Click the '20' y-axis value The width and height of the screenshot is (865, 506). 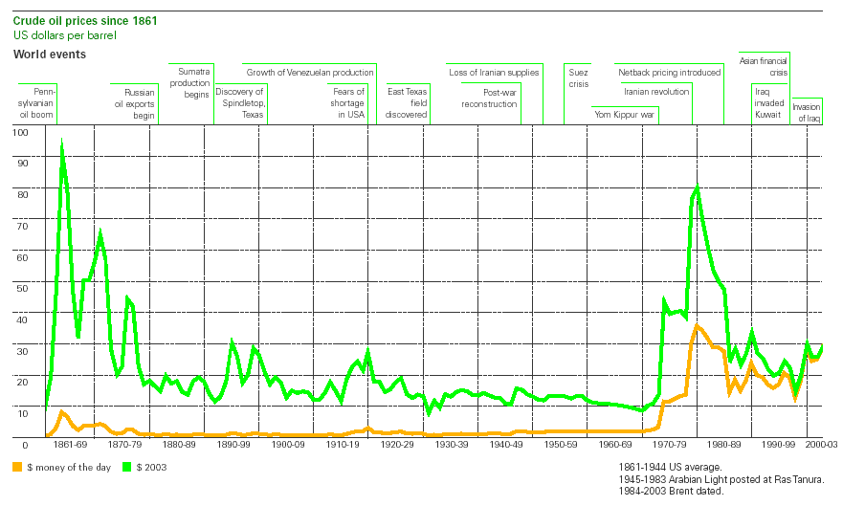pos(23,382)
